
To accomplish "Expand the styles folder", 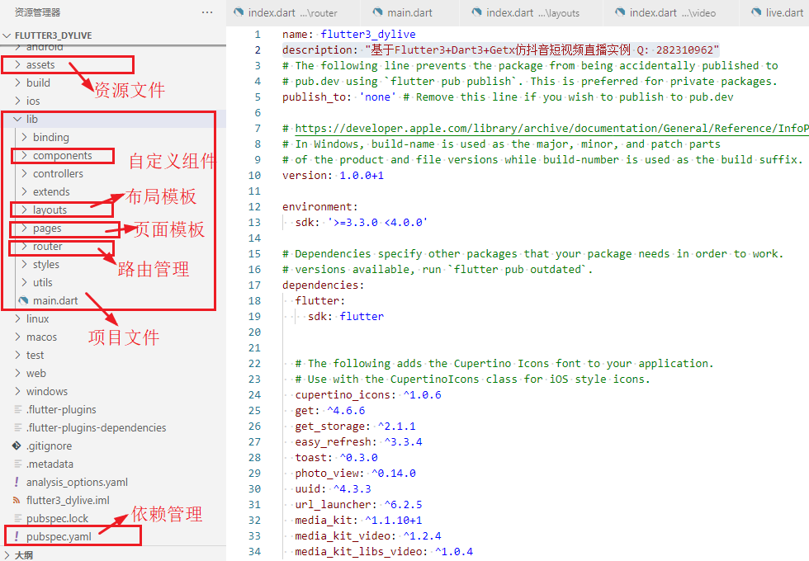I will tap(24, 264).
